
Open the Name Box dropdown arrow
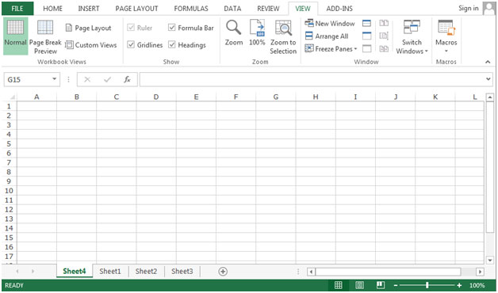[x=54, y=79]
